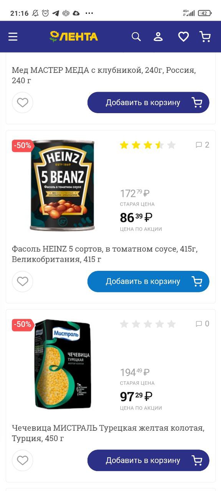Image resolution: width=221 pixels, height=491 pixels.
Task: Open Мед МАСТЕР МЕДА product title
Action: pos(104,76)
